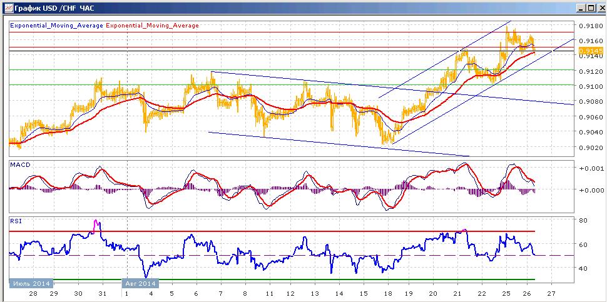
Task: Click date 6 on the time axis
Action: click(x=196, y=294)
